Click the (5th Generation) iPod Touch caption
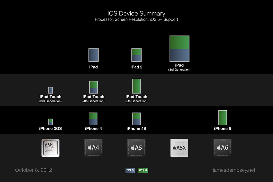Screen dimensions: 273x182 136,101
